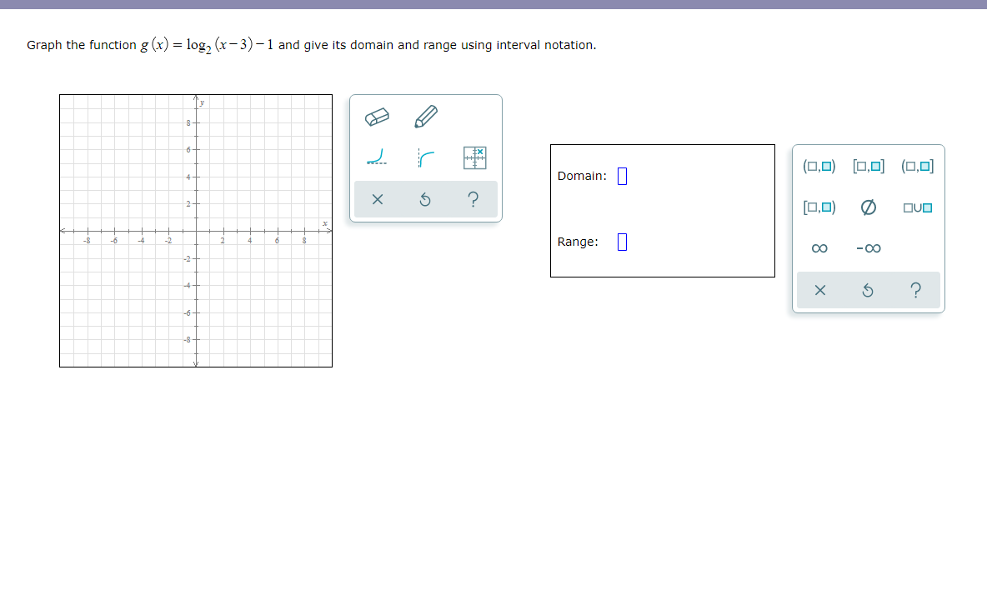The image size is (987, 615).
Task: Insert the half-open (□,□] symbol
Action: 916,165
